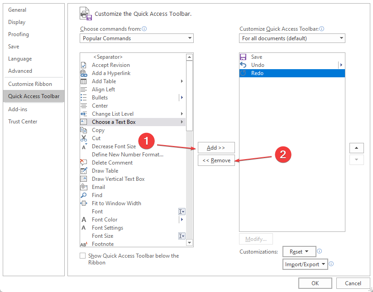Click the Footnote AB icon
Image resolution: width=373 pixels, height=292 pixels.
click(84, 244)
